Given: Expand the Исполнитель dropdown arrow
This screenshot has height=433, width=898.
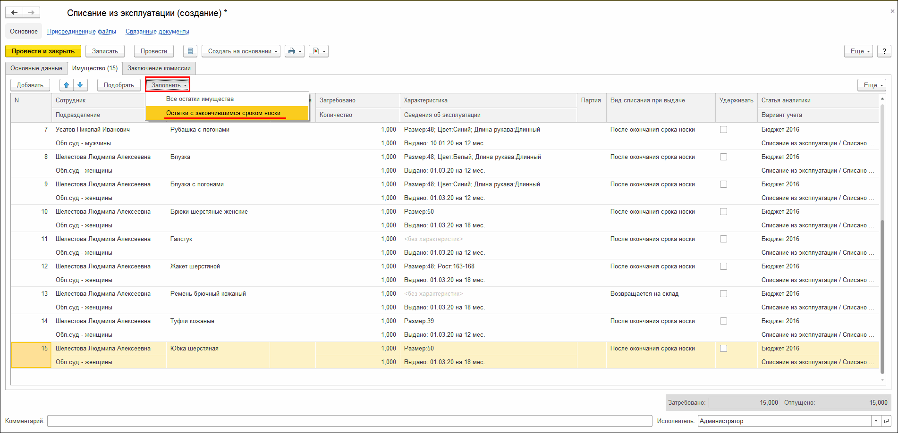Looking at the screenshot, I should [x=876, y=421].
